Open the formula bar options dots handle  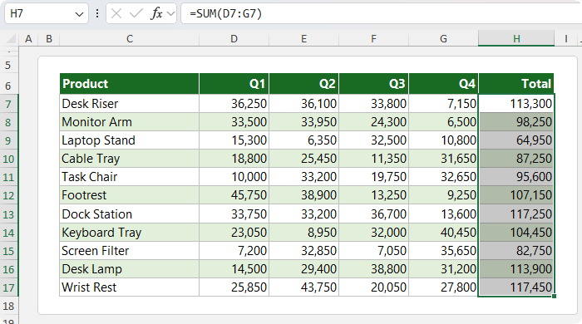point(97,14)
